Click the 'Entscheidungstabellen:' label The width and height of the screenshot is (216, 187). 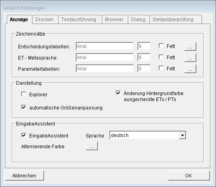[x=44, y=47]
